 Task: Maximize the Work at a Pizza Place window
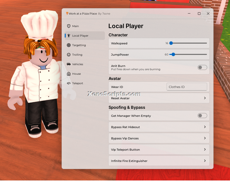point(199,14)
